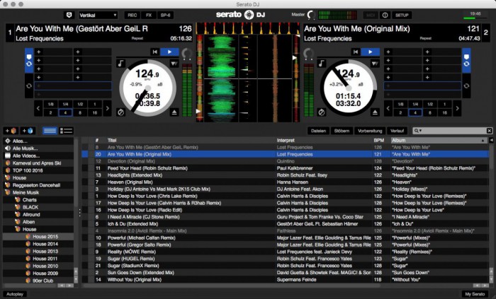This screenshot has height=299, width=496.
Task: Click the deck 2 gain knob
Action: pos(309,54)
